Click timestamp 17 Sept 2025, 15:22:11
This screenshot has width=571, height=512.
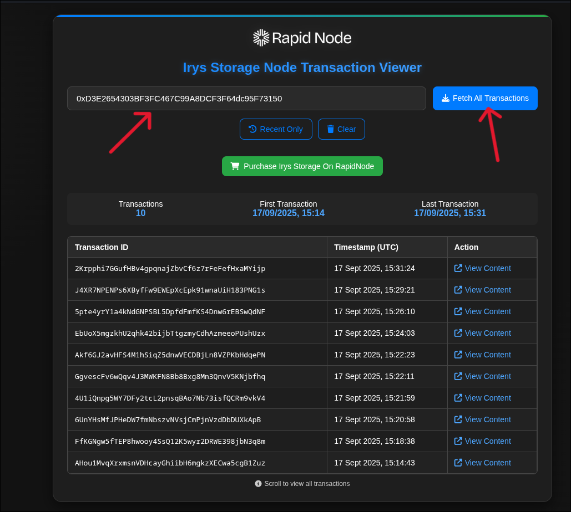[374, 376]
